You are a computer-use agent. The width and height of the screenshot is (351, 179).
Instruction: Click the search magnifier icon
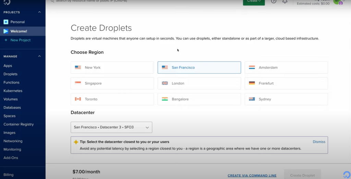(52, 1)
